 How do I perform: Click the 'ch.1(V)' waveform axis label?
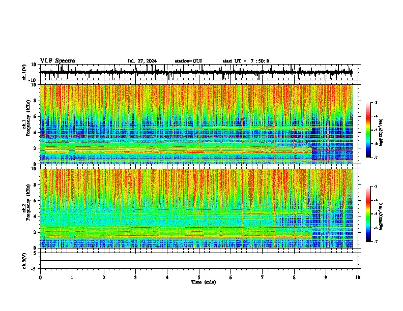24,72
